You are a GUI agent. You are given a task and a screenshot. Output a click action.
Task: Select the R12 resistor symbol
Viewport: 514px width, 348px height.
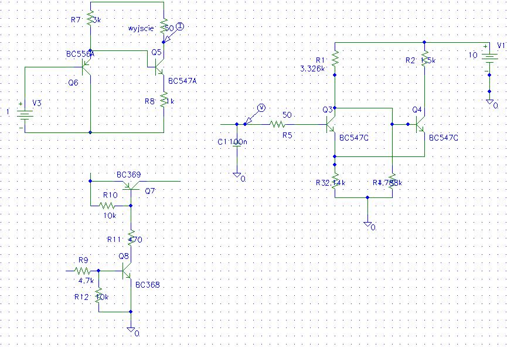tap(98, 296)
